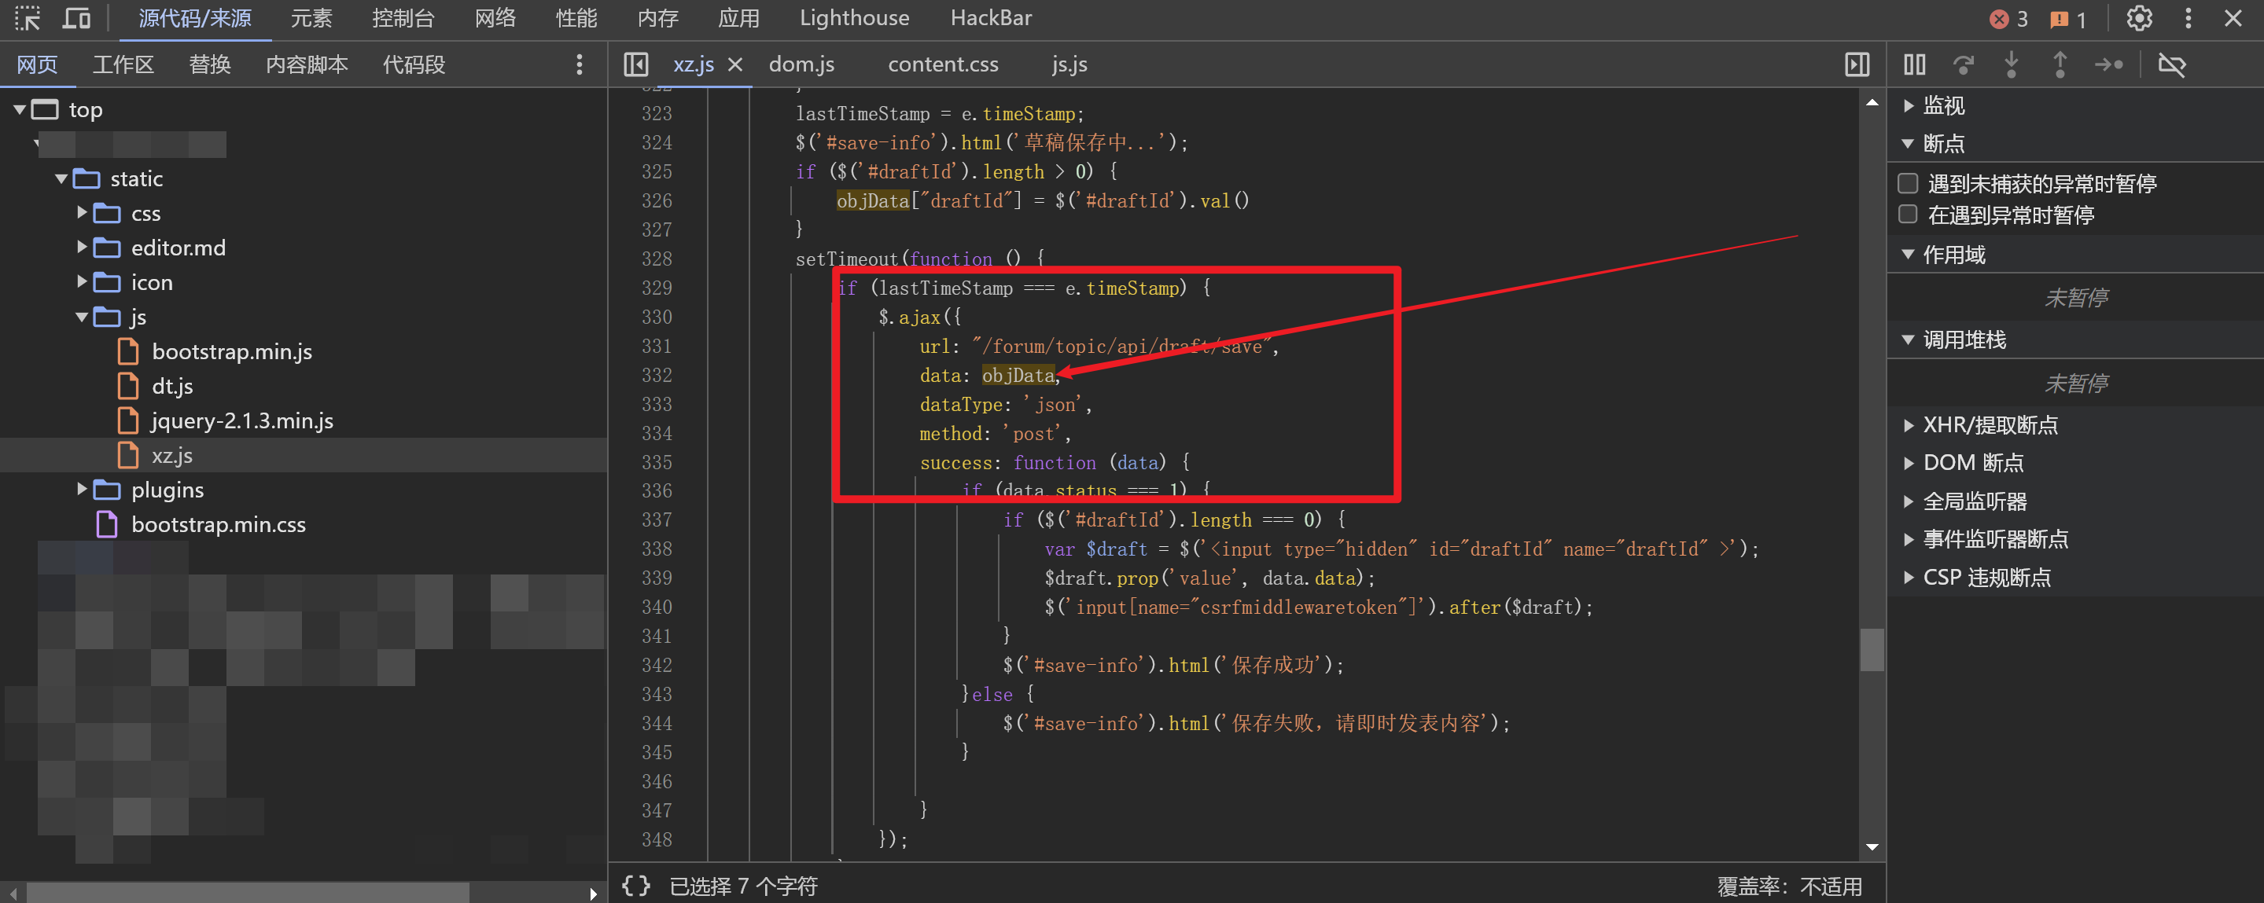Click the code editor vertical scrollbar thumb
2264x903 pixels.
click(x=1872, y=649)
